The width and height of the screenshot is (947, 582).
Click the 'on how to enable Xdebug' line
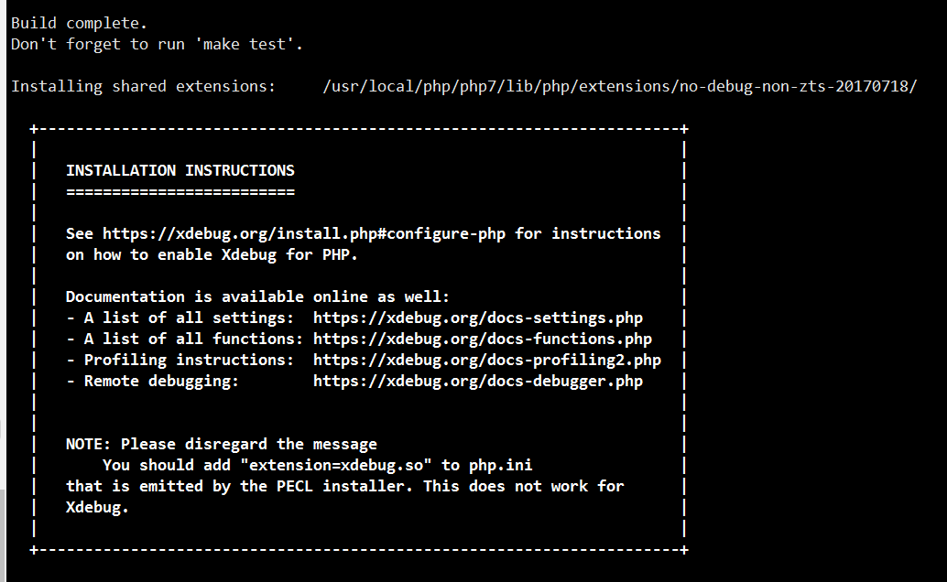click(212, 255)
